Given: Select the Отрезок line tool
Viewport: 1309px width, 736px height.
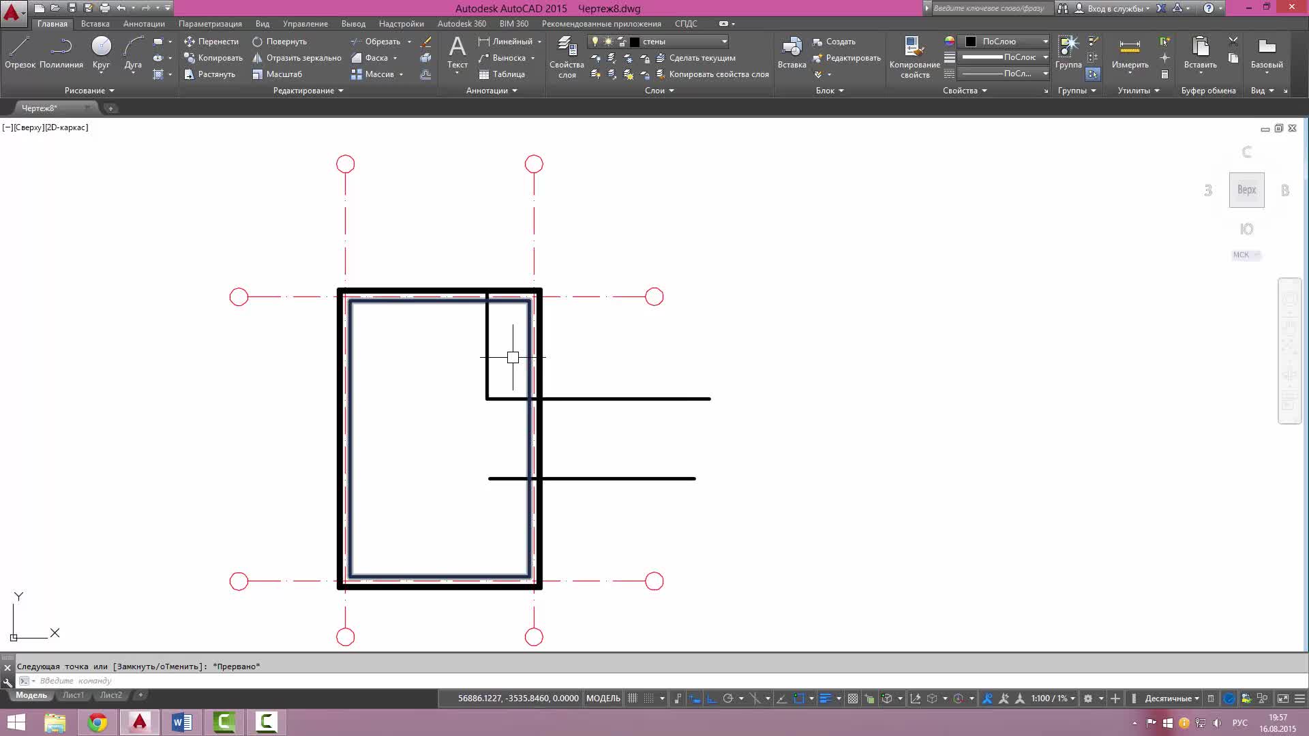Looking at the screenshot, I should click(20, 53).
